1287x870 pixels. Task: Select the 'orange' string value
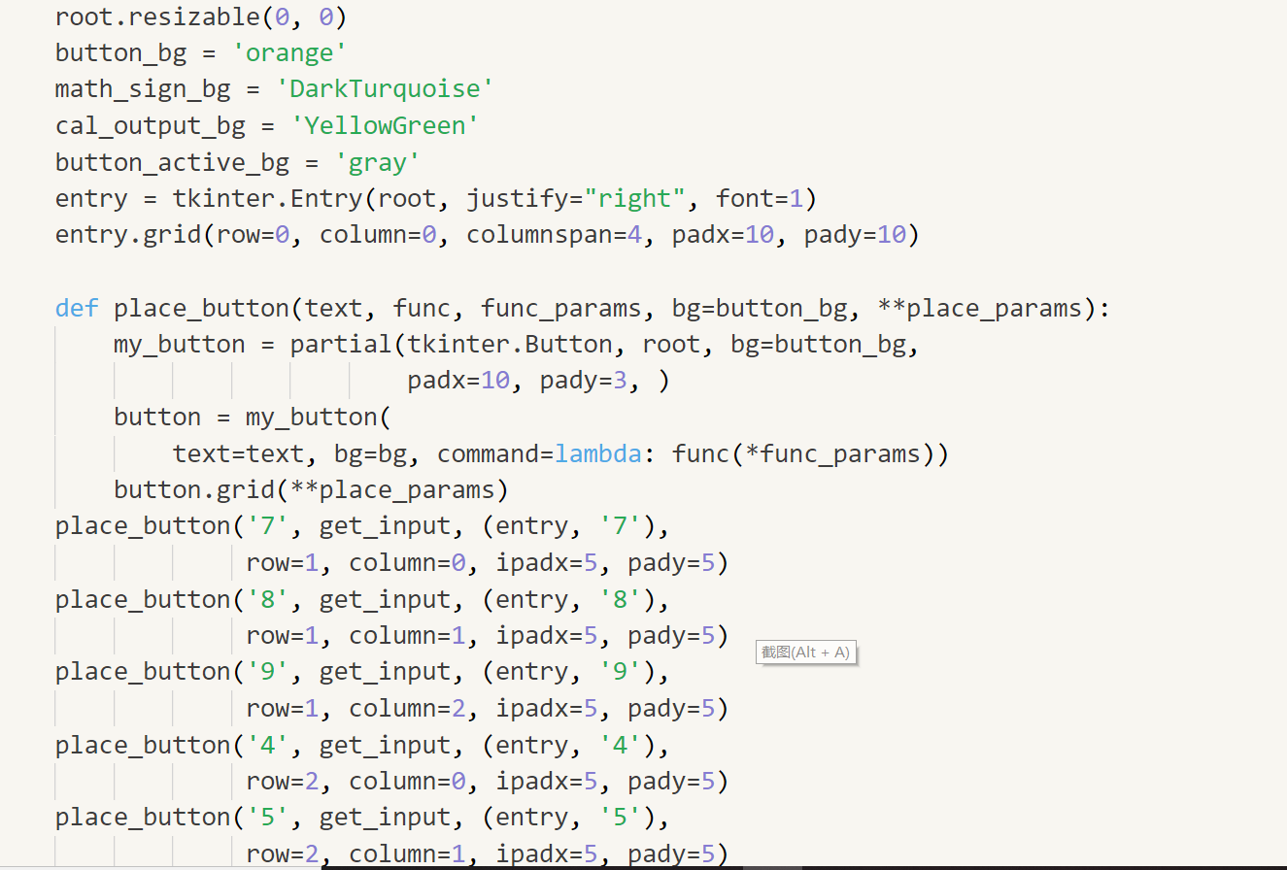289,52
